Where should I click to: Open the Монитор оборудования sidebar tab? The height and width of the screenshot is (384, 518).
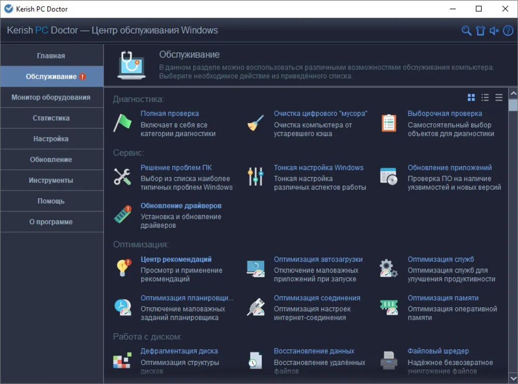(x=51, y=97)
